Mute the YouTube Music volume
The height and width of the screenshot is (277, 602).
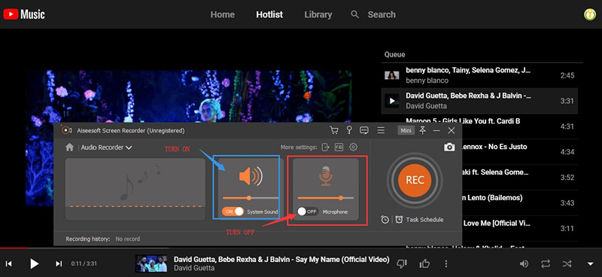[524, 263]
